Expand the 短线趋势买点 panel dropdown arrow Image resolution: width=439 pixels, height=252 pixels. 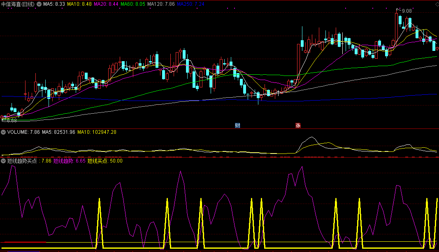point(3,161)
